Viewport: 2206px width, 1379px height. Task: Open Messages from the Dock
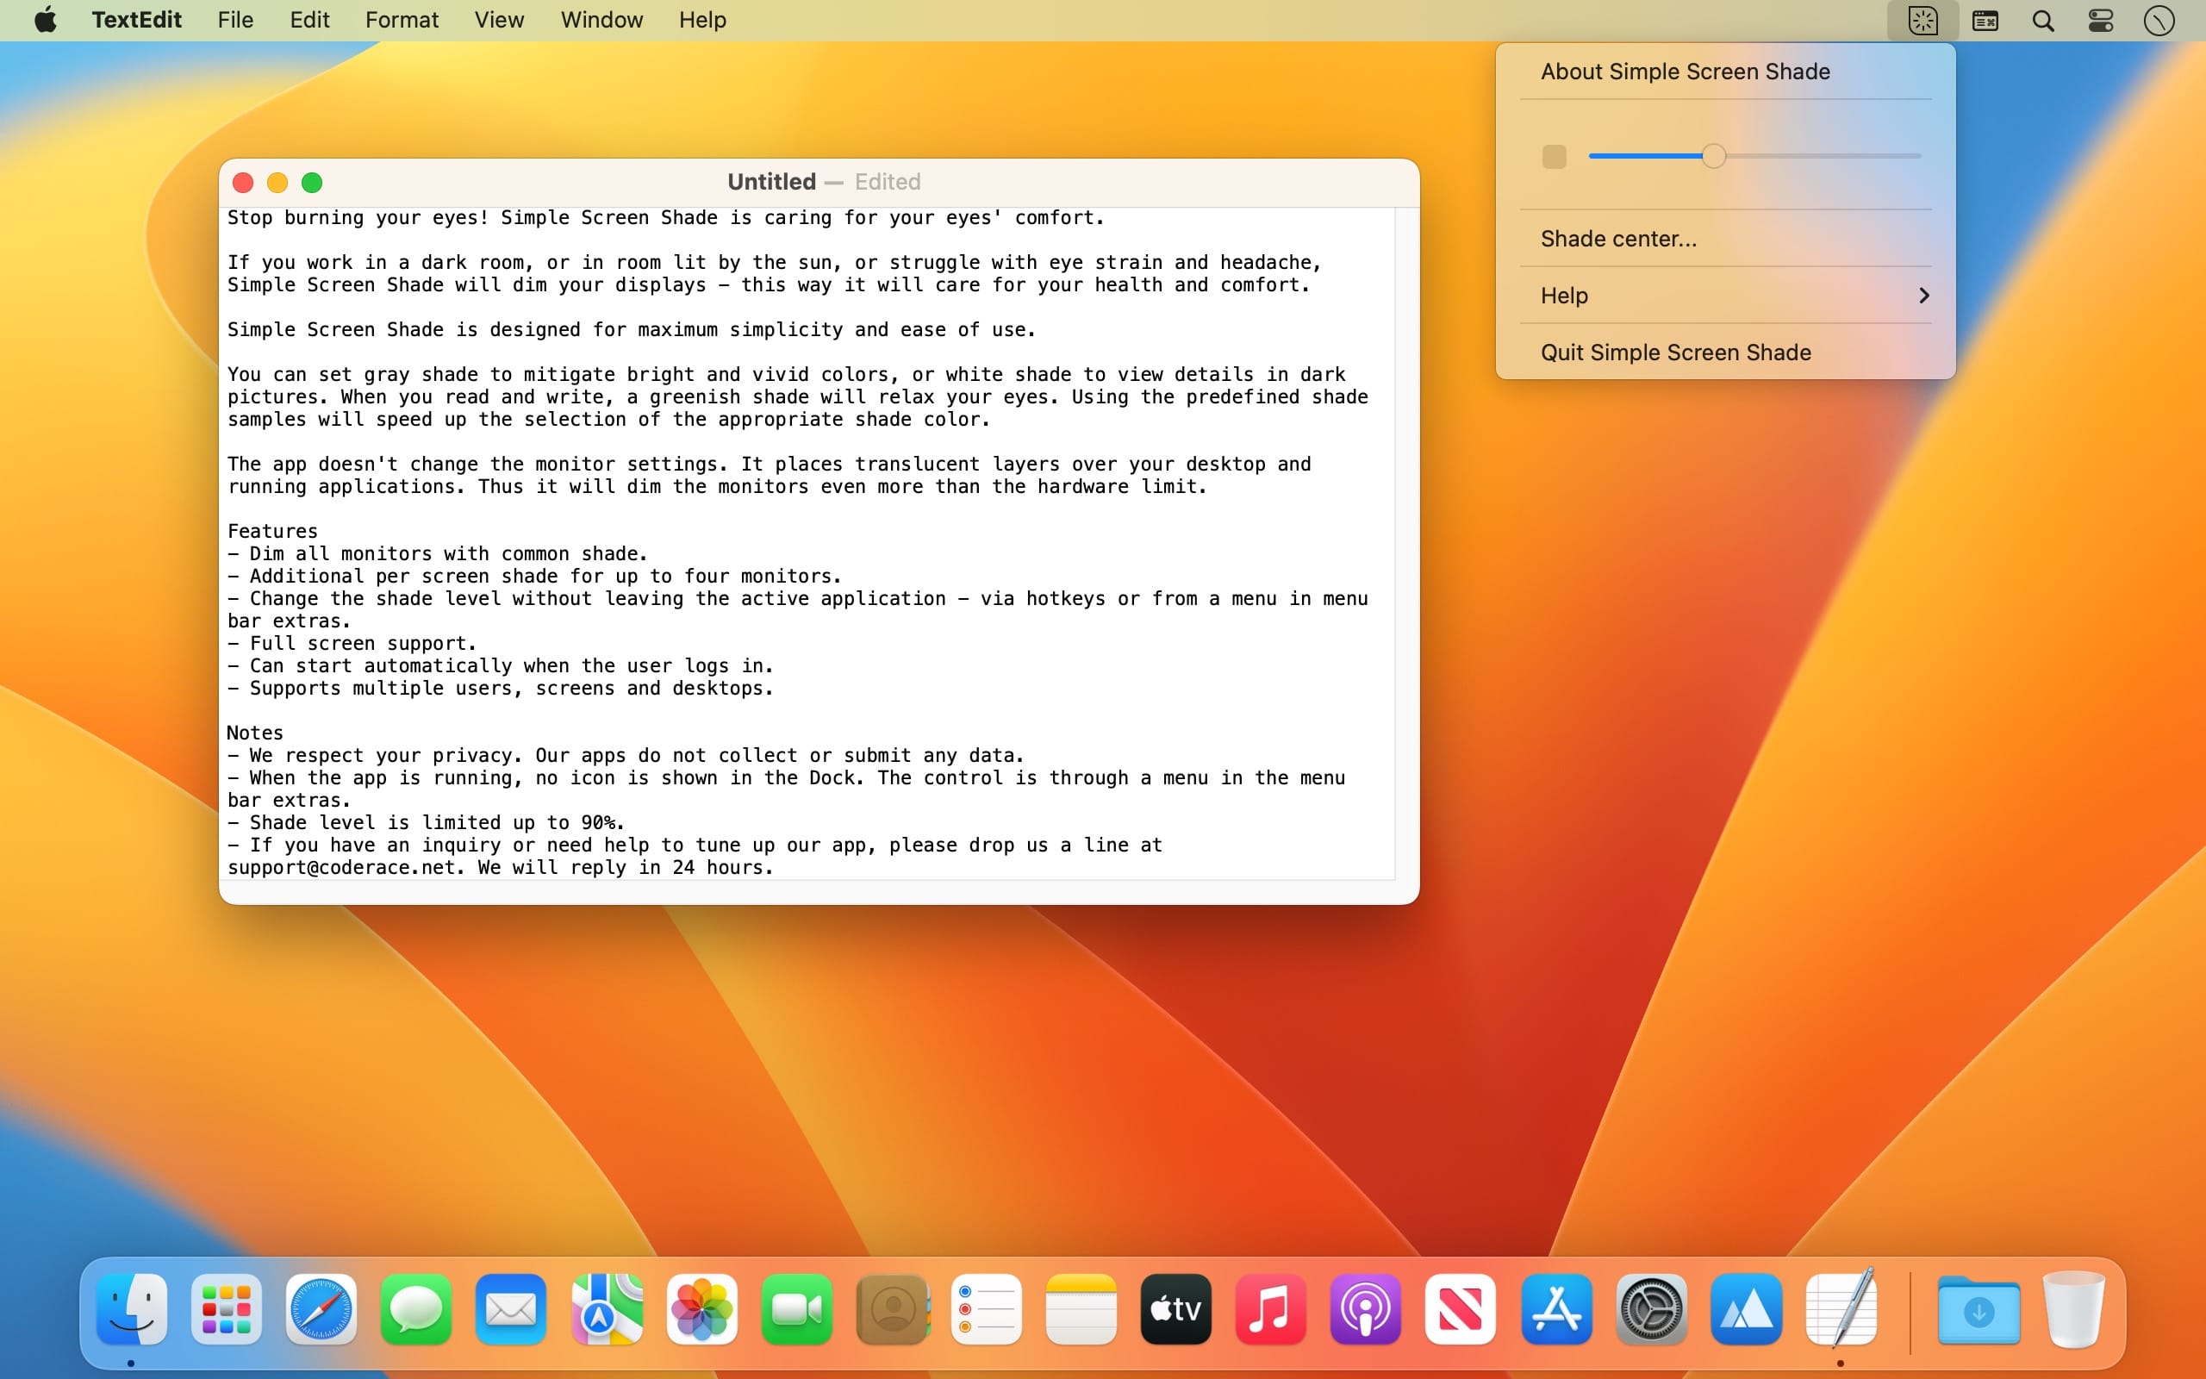(x=415, y=1309)
